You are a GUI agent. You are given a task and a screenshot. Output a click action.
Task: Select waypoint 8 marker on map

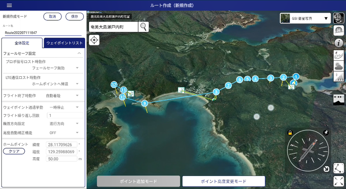[x=216, y=92]
